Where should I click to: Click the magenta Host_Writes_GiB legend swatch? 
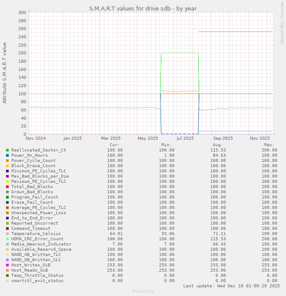(7, 265)
